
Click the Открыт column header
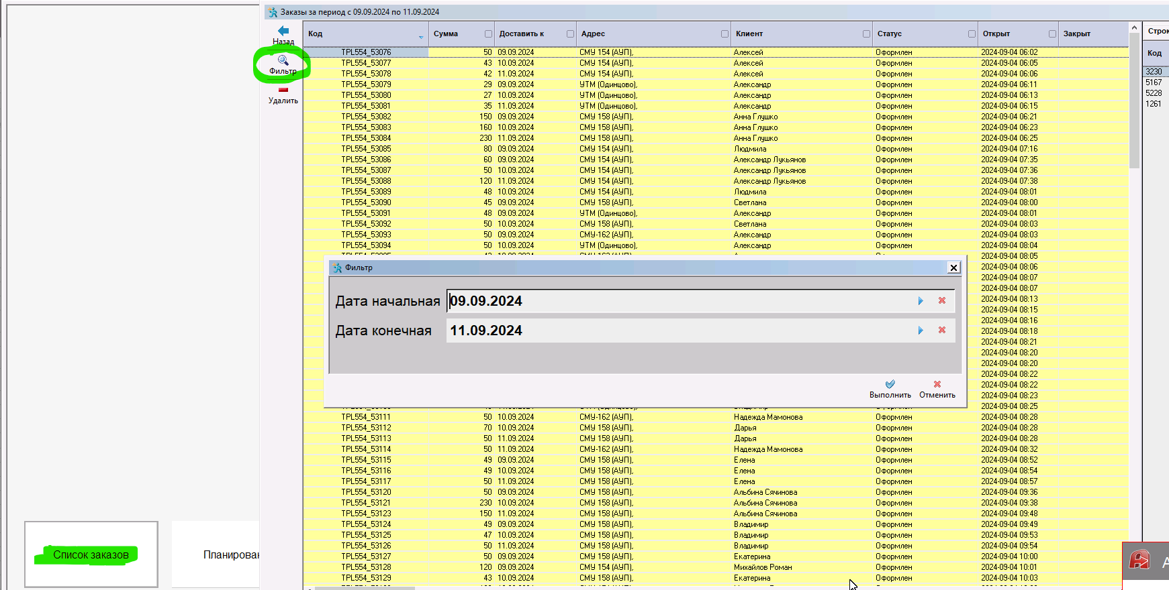(996, 34)
